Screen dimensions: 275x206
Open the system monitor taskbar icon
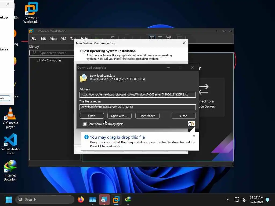93,200
